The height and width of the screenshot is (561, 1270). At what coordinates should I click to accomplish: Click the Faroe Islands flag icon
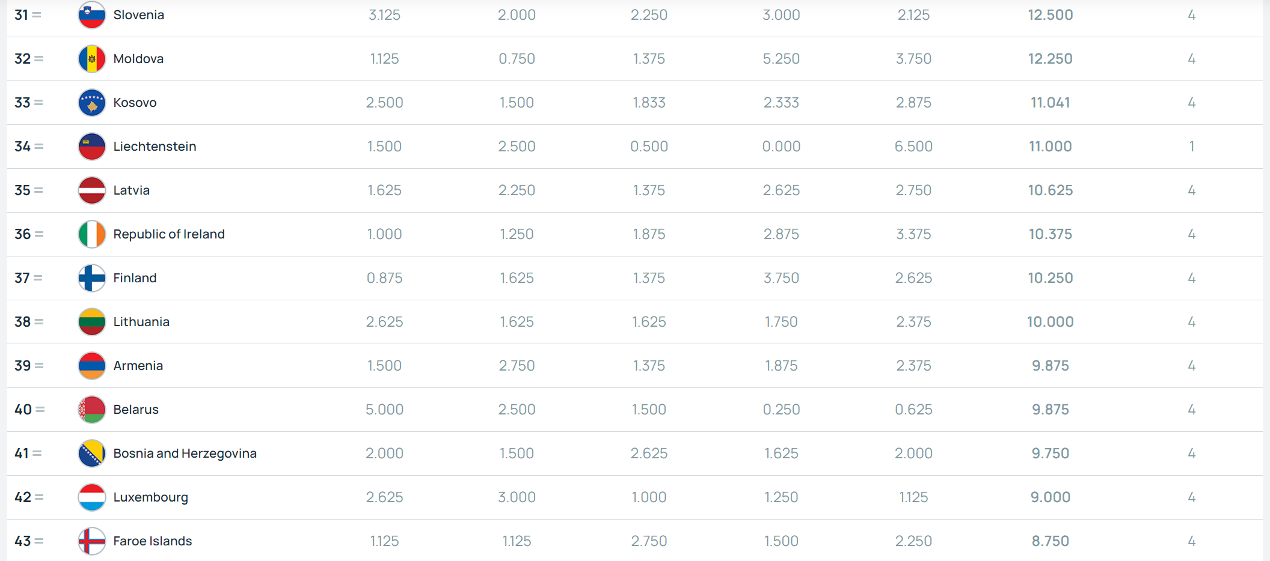coord(92,541)
